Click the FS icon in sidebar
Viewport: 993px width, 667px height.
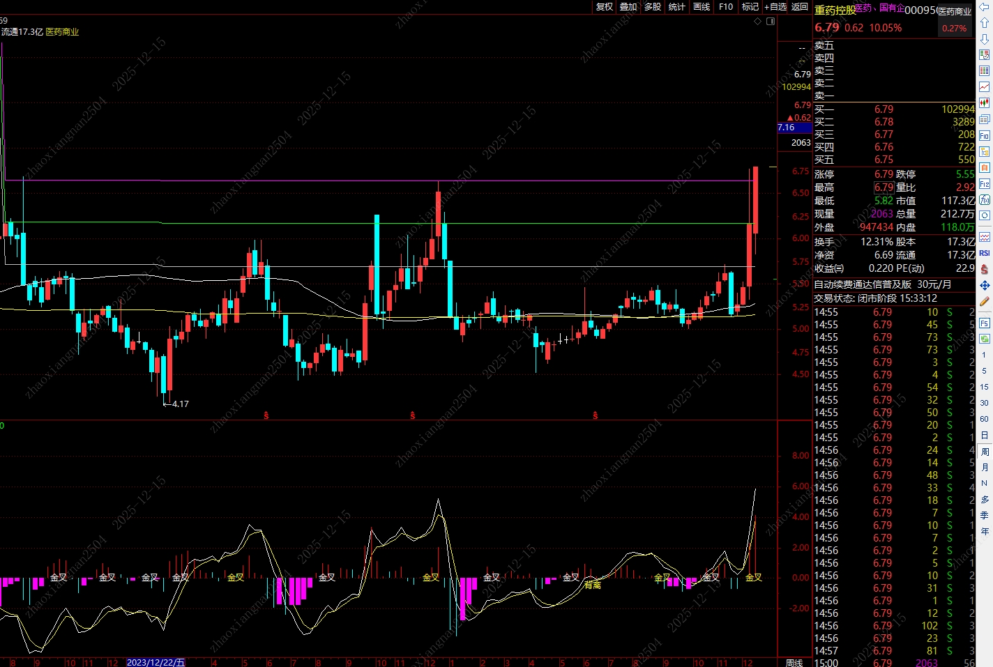coord(984,323)
